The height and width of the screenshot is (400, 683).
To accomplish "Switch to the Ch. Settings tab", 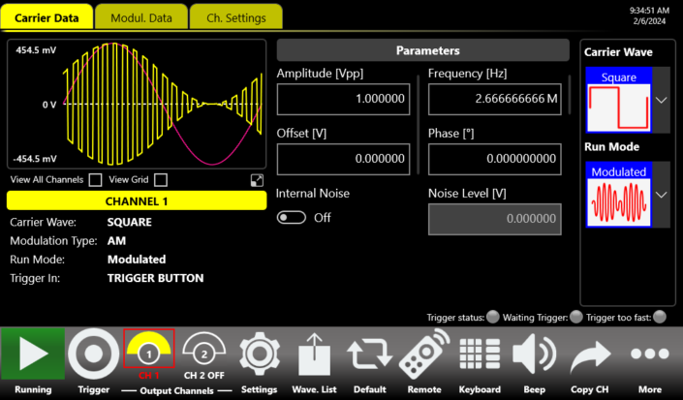I will [x=236, y=17].
